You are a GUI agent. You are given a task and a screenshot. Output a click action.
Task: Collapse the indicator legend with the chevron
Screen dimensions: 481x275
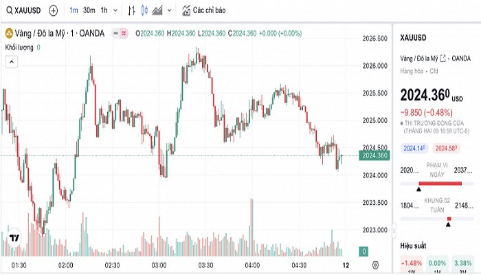pos(11,61)
